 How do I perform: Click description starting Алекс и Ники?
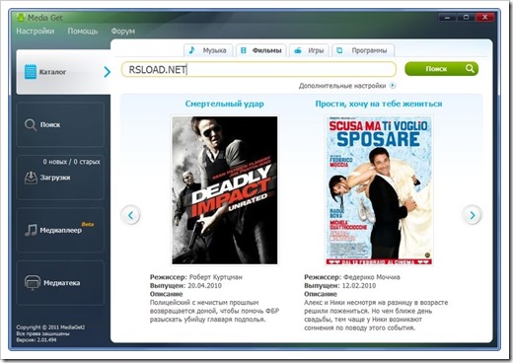[x=376, y=315]
